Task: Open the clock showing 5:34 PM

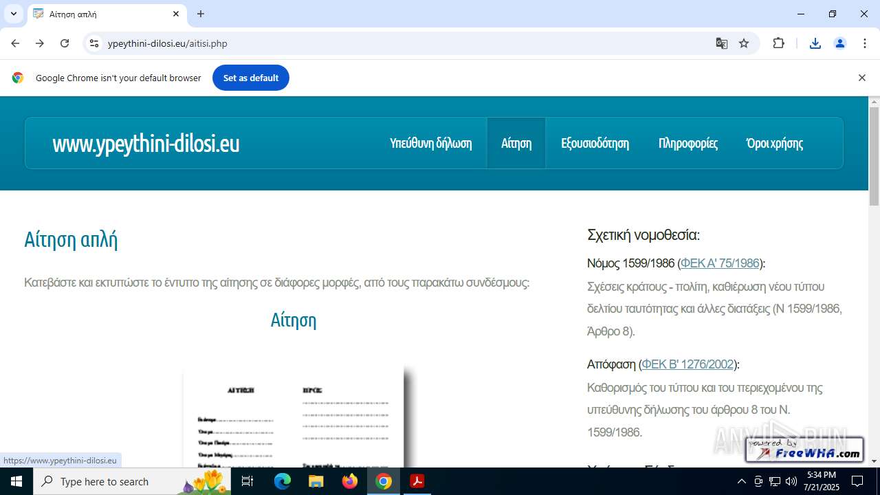Action: pyautogui.click(x=822, y=481)
